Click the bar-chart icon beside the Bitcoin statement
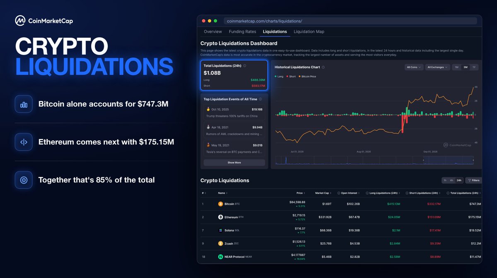 pyautogui.click(x=24, y=104)
